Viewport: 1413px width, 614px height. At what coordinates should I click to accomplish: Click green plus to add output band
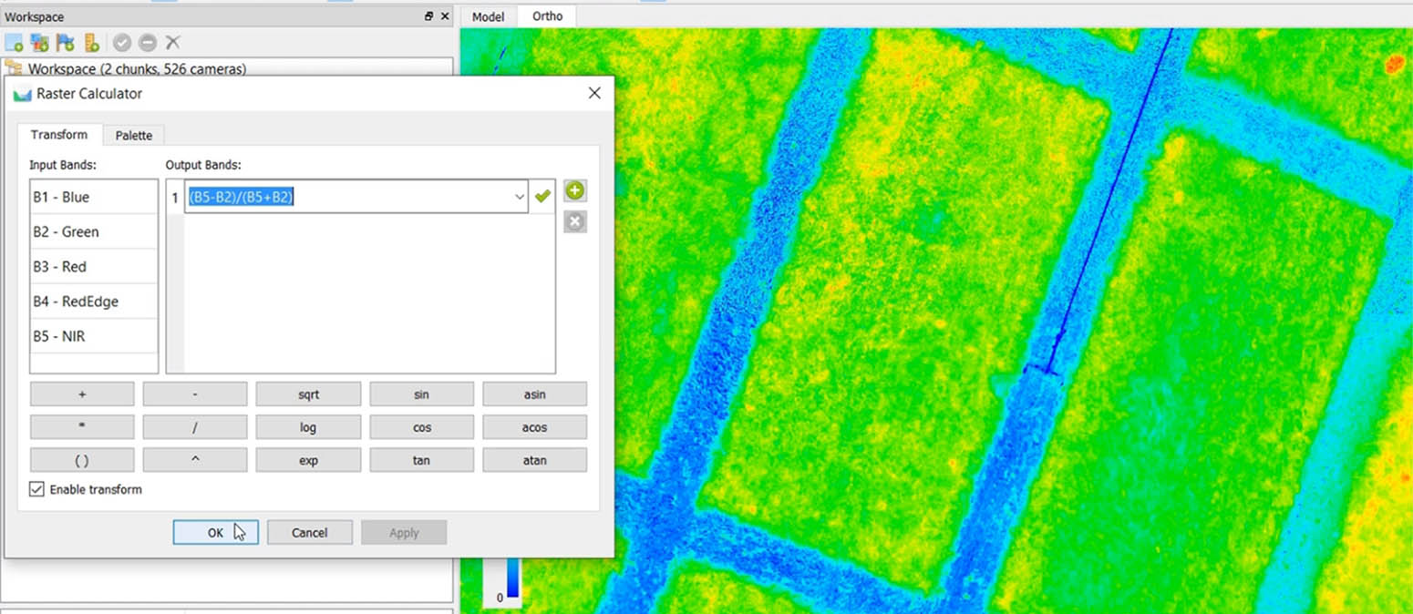(x=574, y=191)
